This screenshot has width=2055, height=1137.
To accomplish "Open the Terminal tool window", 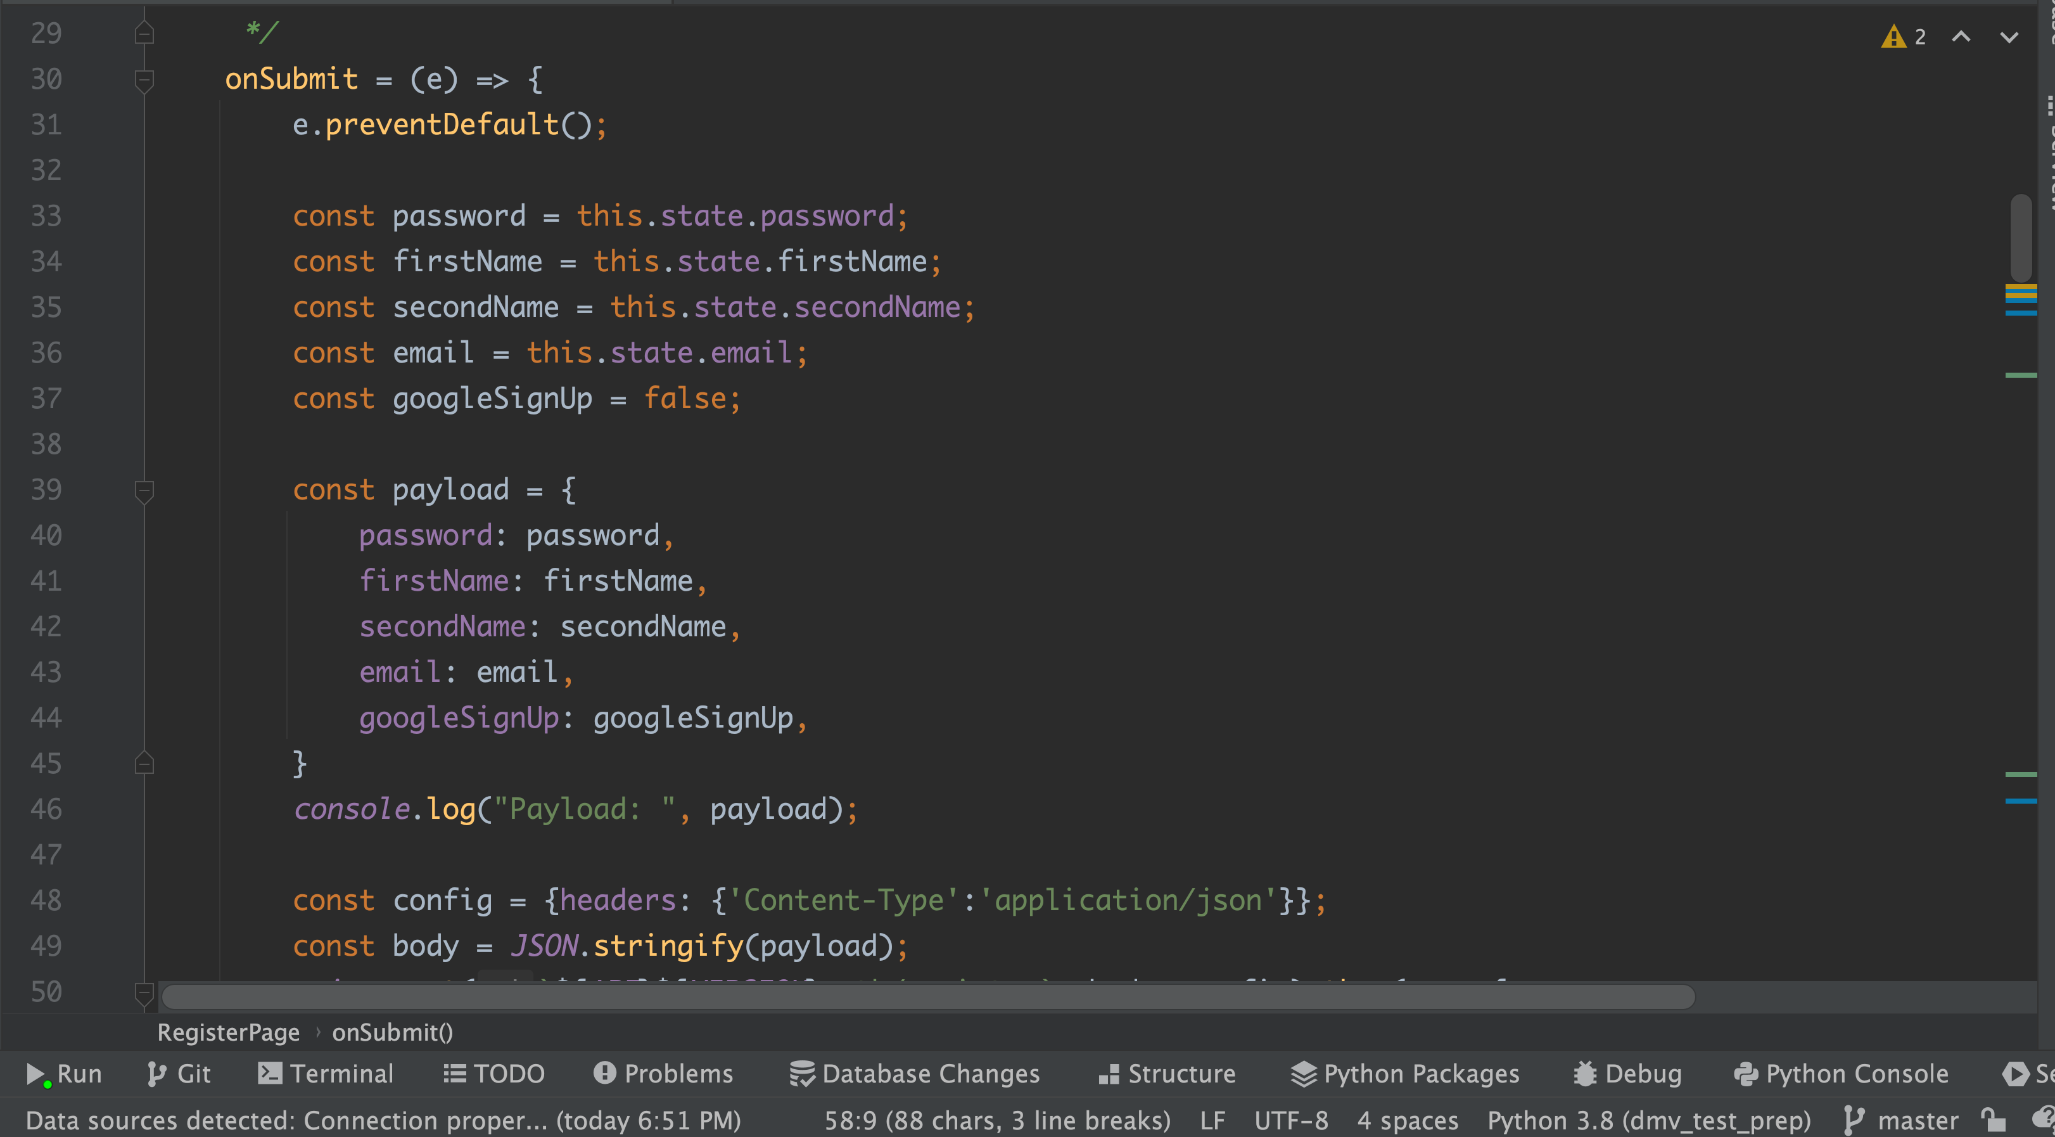I will click(x=326, y=1074).
